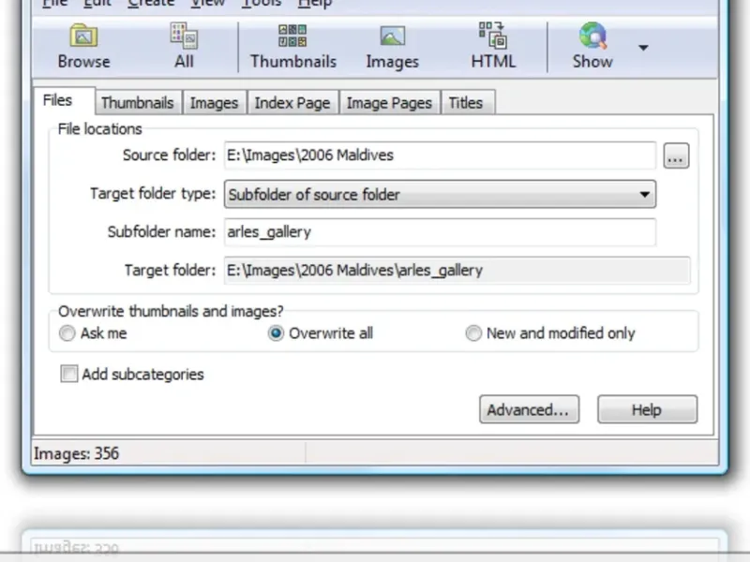Click the File locations group label
The height and width of the screenshot is (562, 750).
[99, 129]
